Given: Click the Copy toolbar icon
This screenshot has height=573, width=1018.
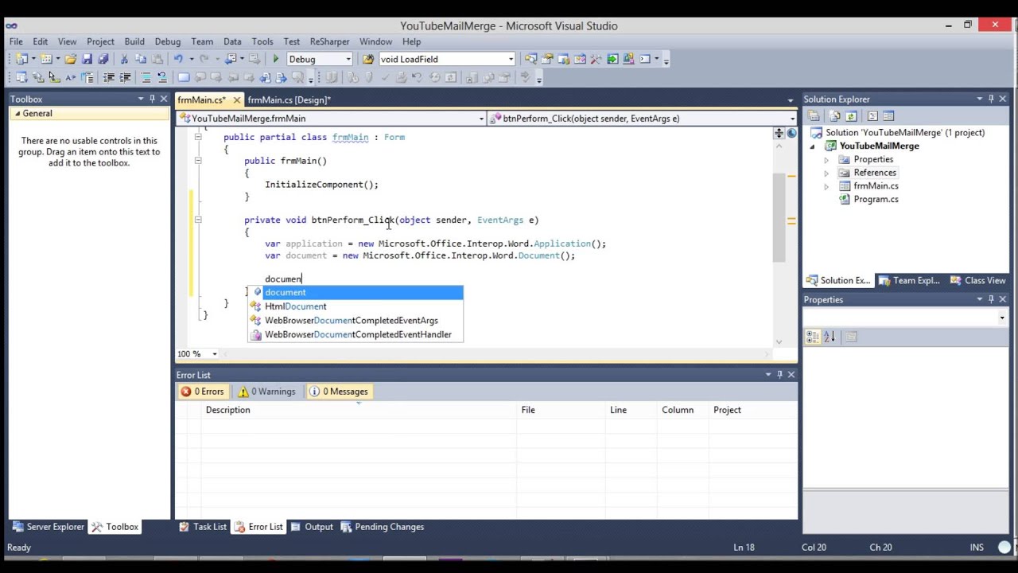Looking at the screenshot, I should (x=140, y=59).
